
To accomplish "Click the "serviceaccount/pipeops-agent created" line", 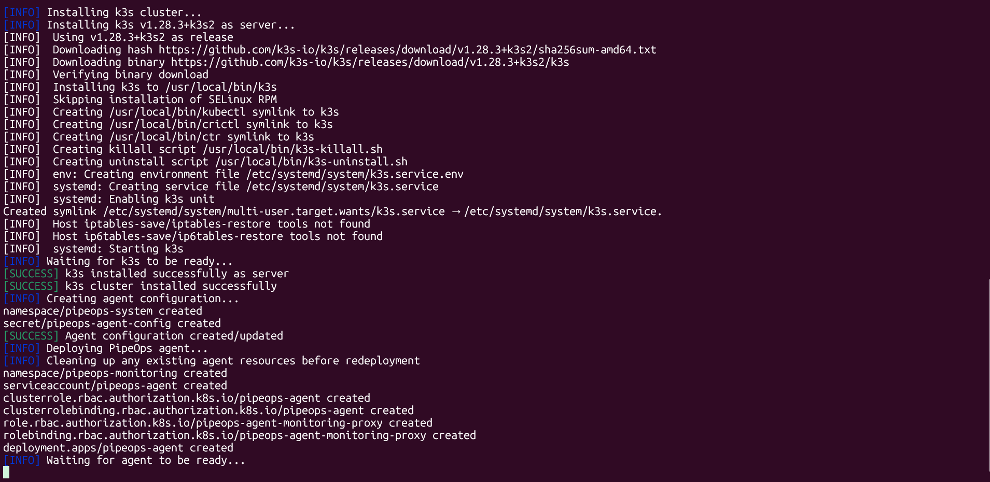I will [115, 386].
